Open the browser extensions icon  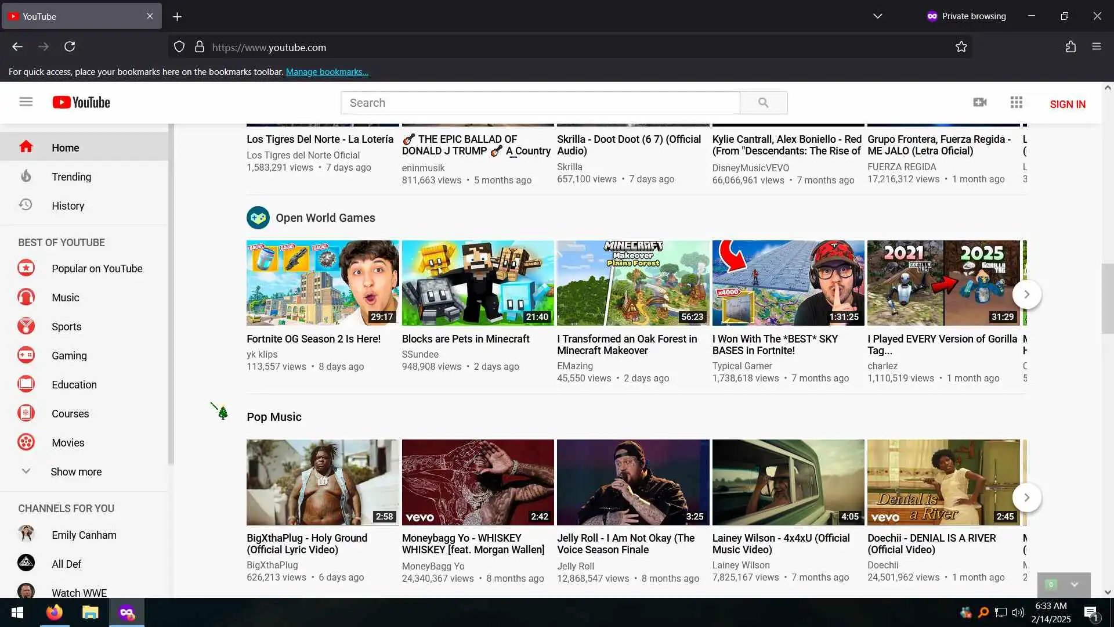pos(1070,47)
